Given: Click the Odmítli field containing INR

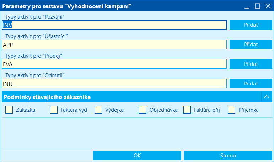Looking at the screenshot, I should (114, 84).
